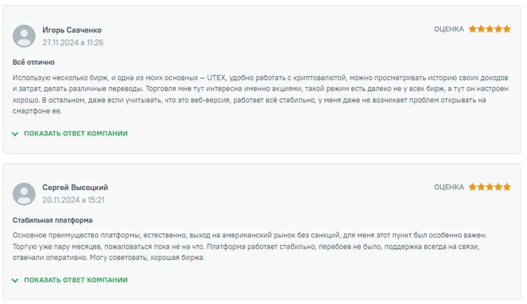527x304 pixels.
Task: Click first star in Сергей Высоцкий's rating
Action: [472, 187]
